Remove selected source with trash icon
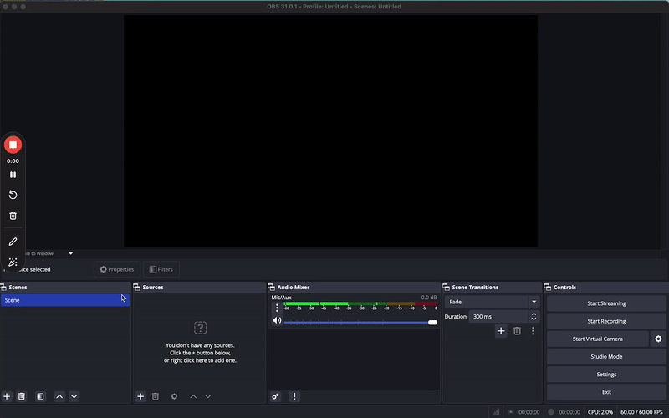The height and width of the screenshot is (418, 669). (156, 396)
